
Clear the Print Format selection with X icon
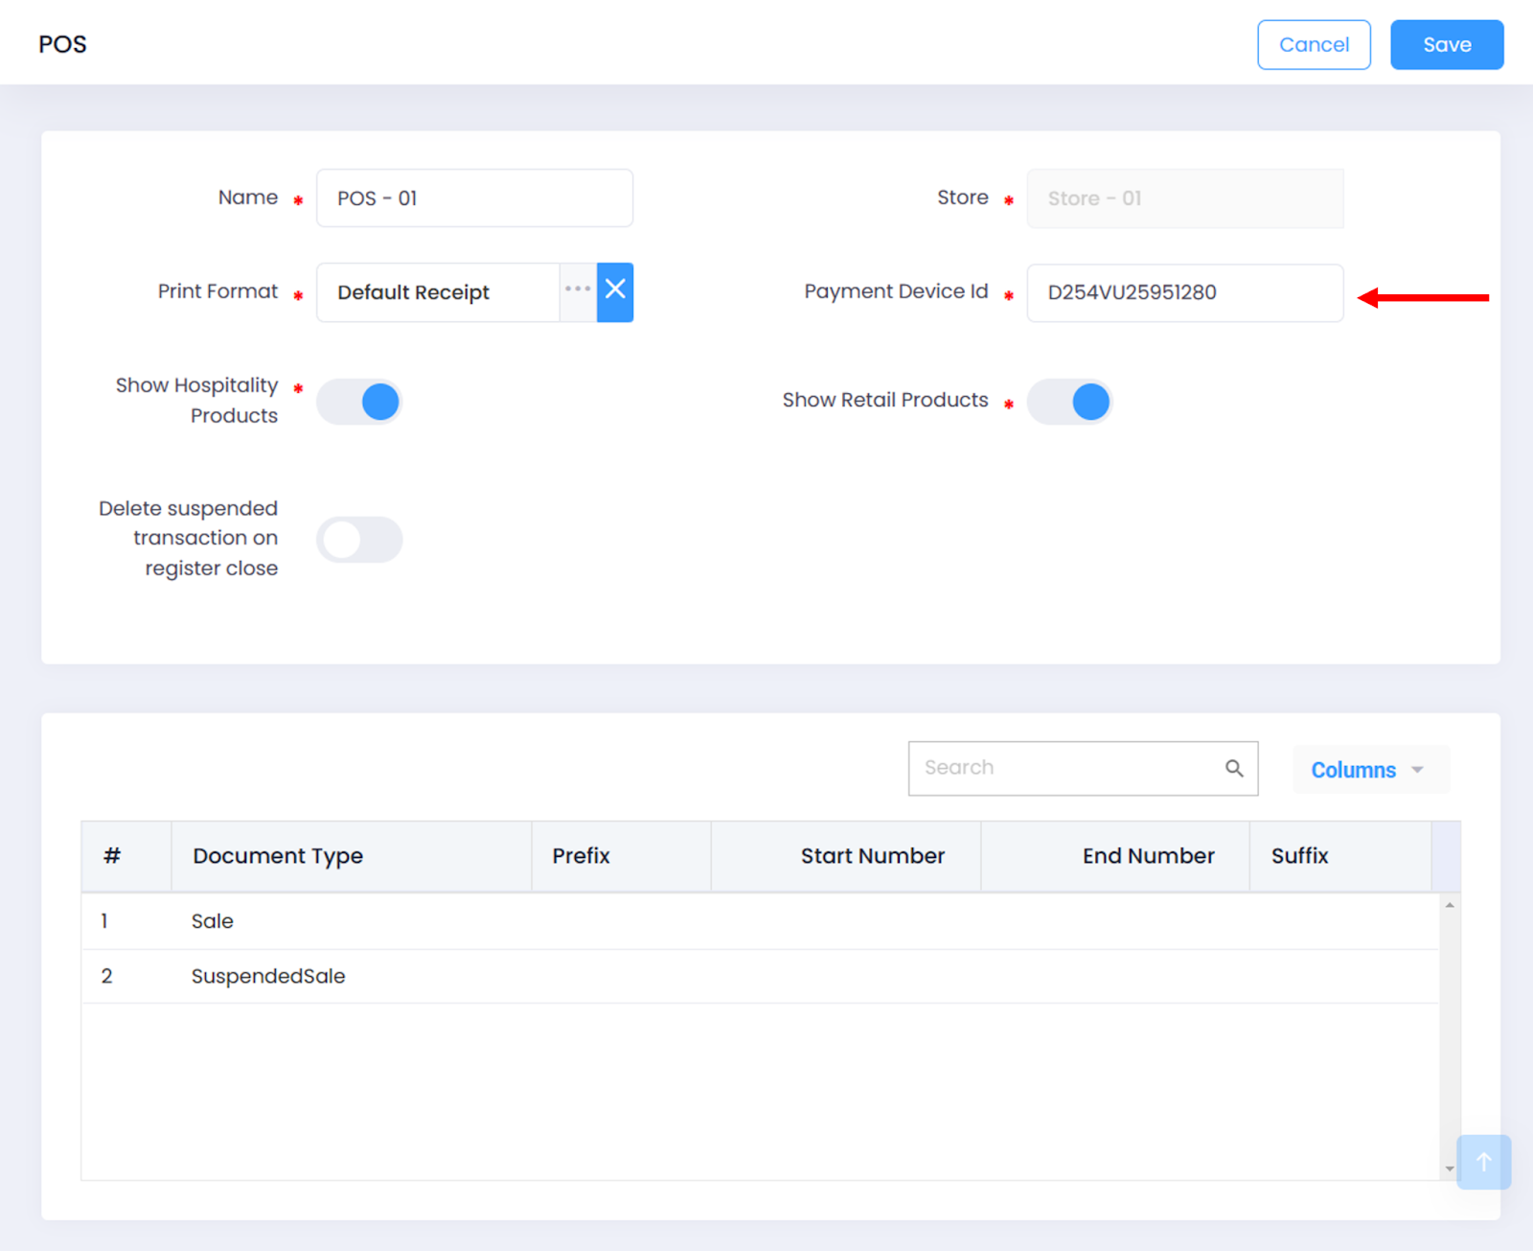615,291
